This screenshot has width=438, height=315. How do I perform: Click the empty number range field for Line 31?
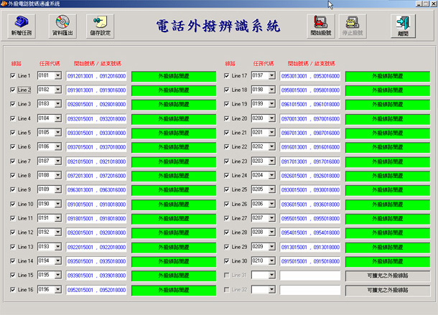click(x=310, y=276)
